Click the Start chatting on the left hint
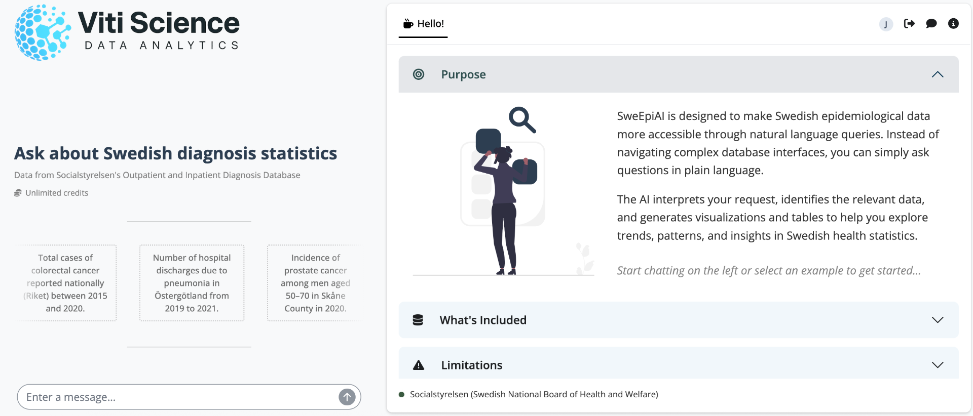Screen dimensions: 973x416 pos(769,270)
